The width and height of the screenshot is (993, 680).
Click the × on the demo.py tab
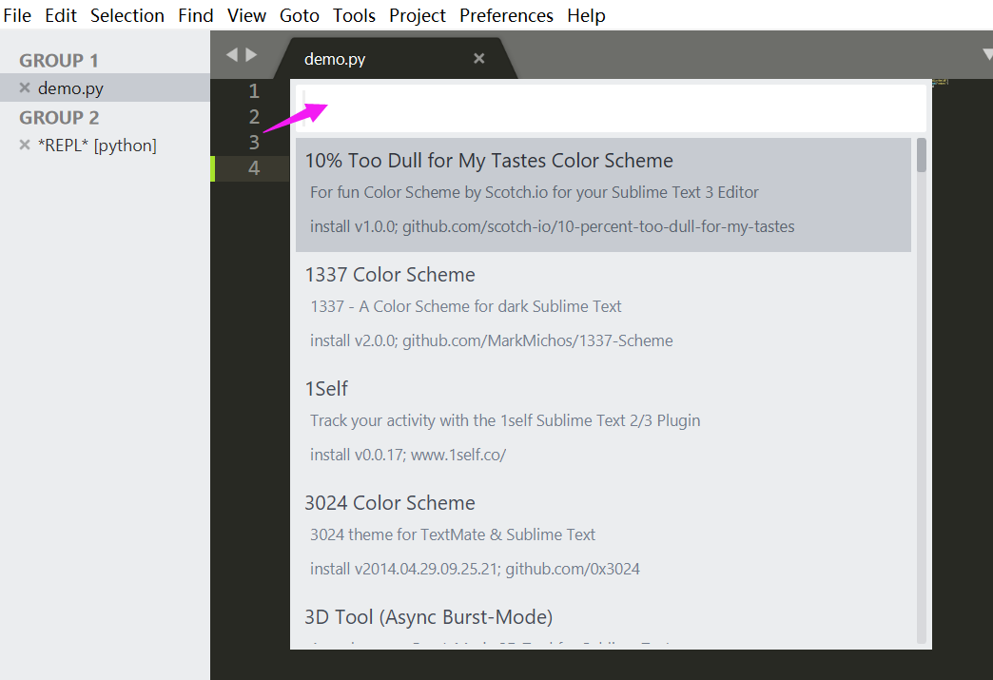[x=478, y=58]
